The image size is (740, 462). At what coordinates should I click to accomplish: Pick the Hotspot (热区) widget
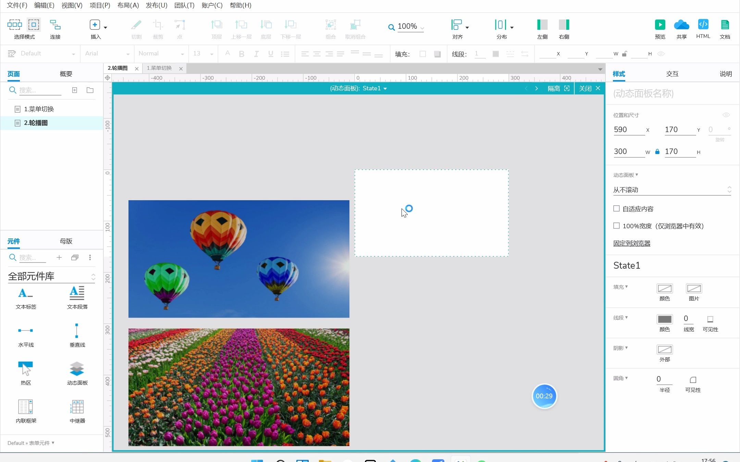coord(26,369)
